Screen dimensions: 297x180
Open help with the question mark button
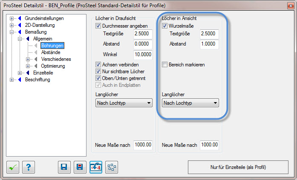coord(29,167)
